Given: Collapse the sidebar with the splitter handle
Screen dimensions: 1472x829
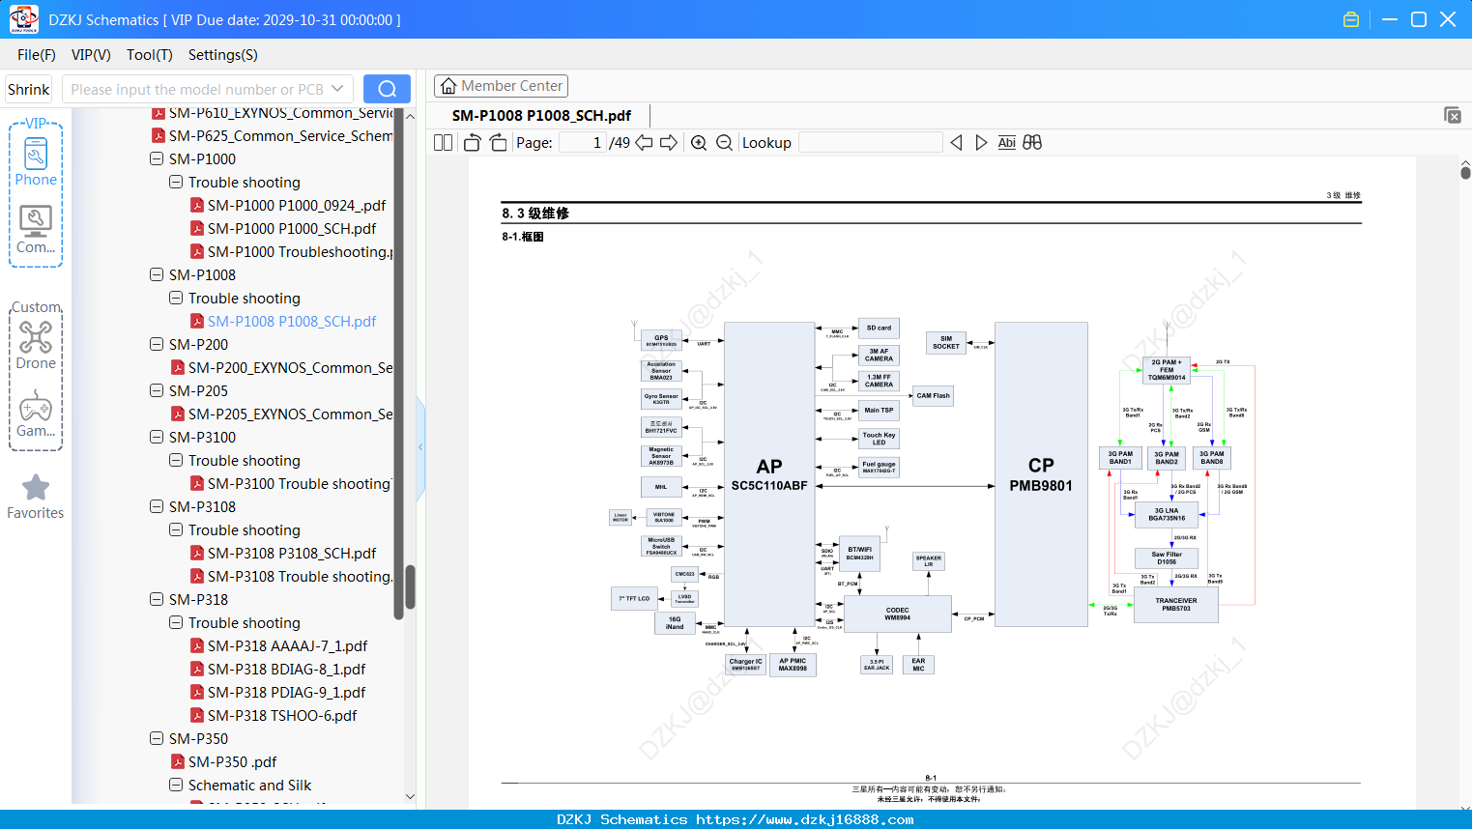Looking at the screenshot, I should click(x=420, y=447).
